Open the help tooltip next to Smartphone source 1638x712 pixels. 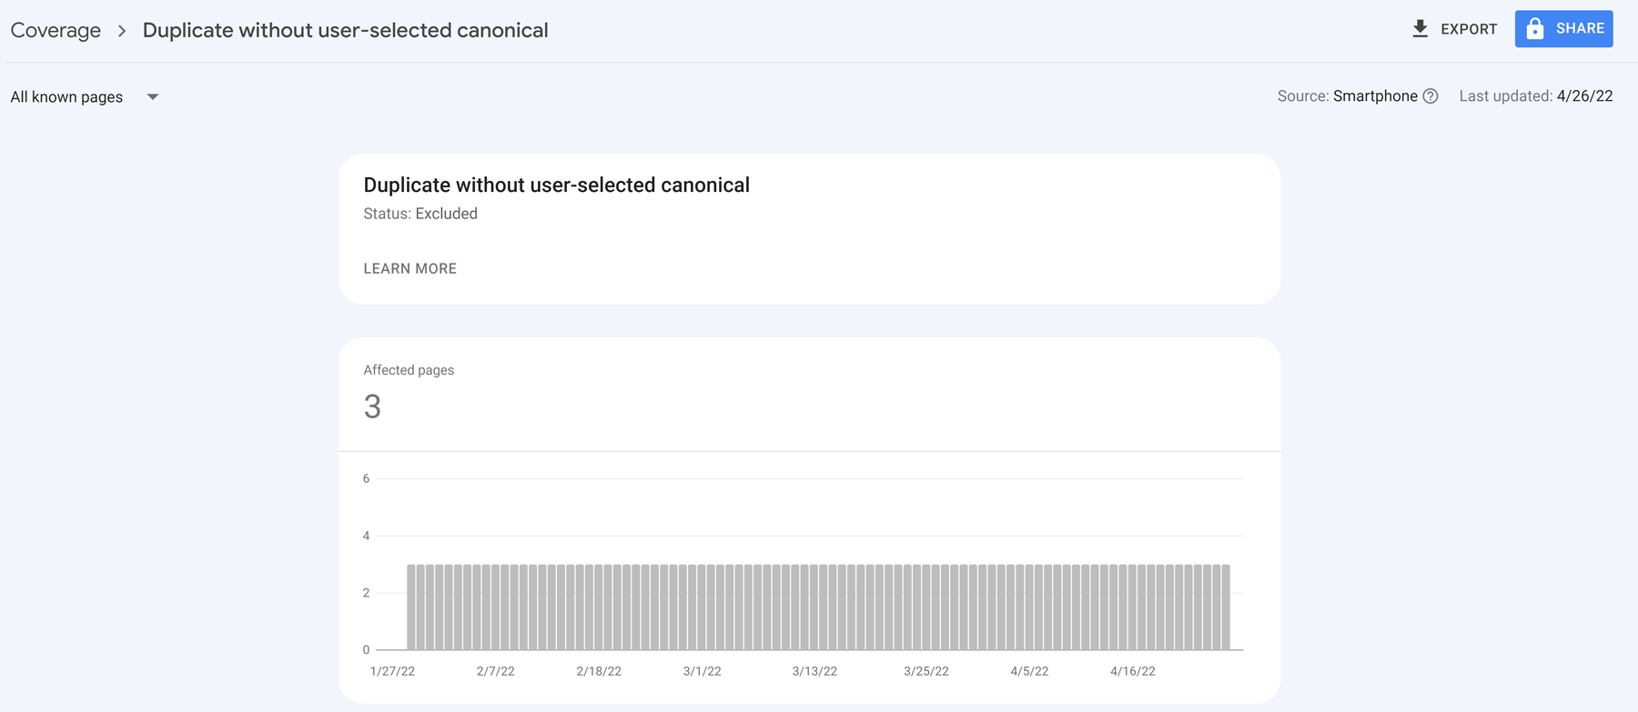tap(1431, 95)
